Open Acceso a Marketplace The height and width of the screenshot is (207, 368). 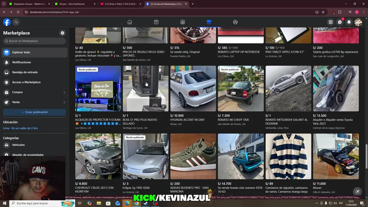pos(35,82)
